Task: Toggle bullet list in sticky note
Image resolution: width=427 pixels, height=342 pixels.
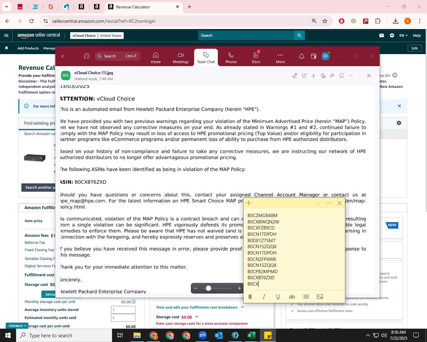Action: [306, 297]
